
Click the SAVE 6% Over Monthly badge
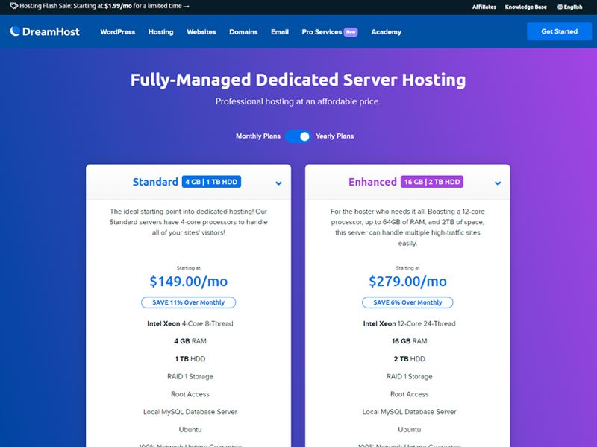407,302
